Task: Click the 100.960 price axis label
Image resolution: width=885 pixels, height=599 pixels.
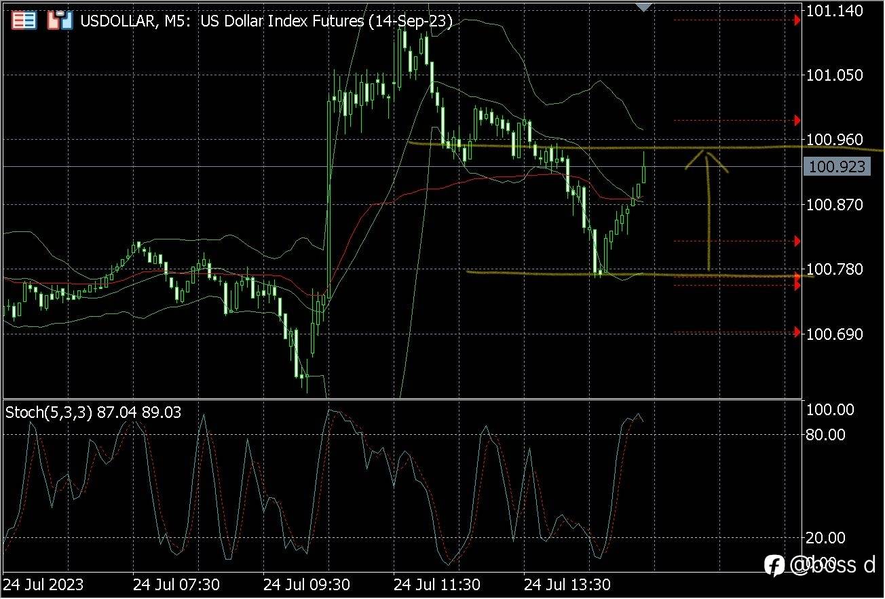Action: click(835, 140)
